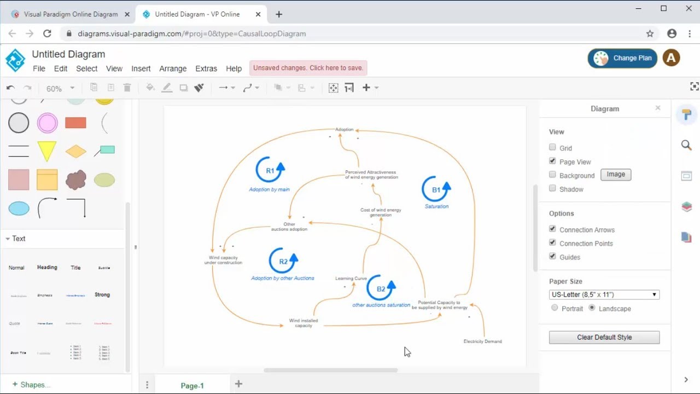Viewport: 700px width, 394px height.
Task: Click the Clear Default Style button
Action: [x=604, y=337]
